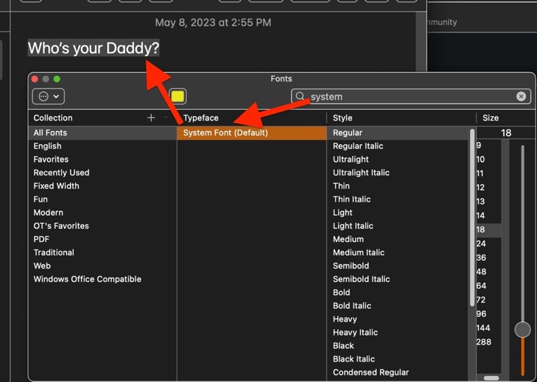Select the Traditional collection
Image resolution: width=537 pixels, height=382 pixels.
[102, 253]
